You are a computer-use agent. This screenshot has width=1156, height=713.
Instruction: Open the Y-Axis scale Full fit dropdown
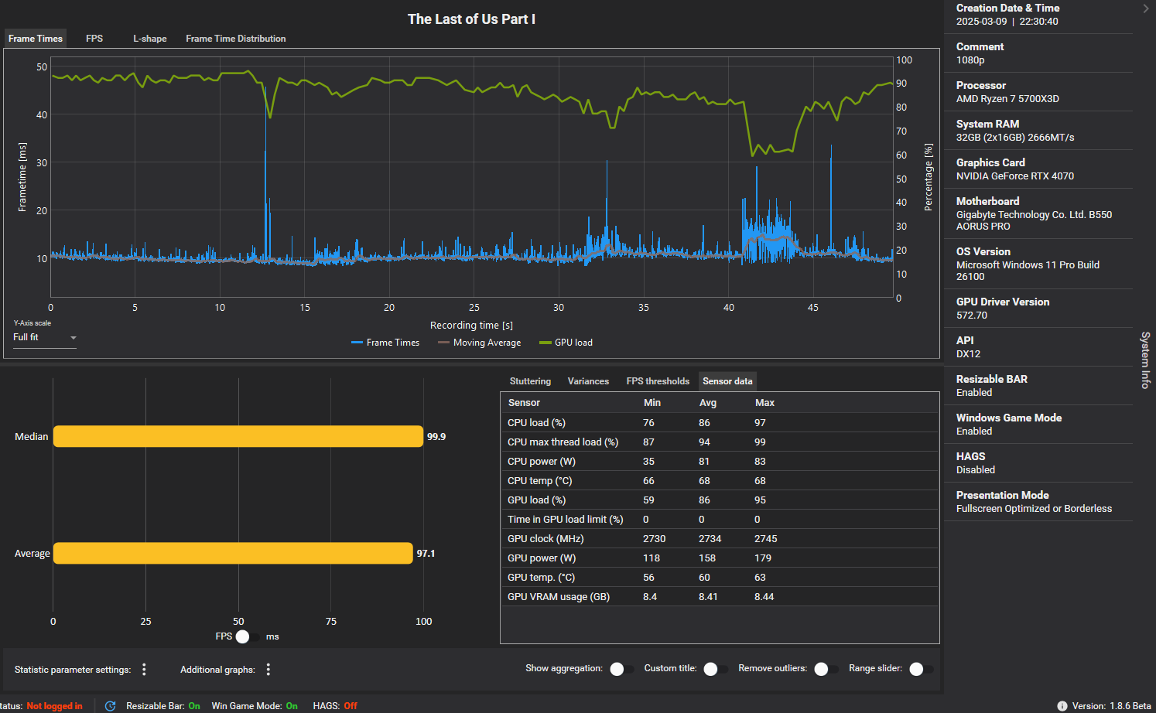[45, 338]
